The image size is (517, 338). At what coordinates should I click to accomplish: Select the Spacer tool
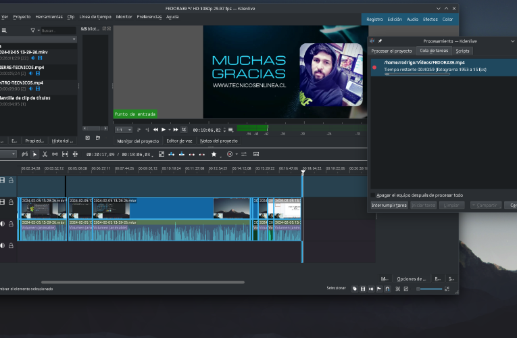(x=55, y=154)
